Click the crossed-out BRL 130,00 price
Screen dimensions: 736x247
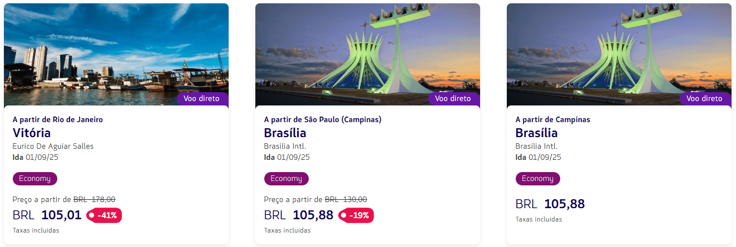click(346, 199)
